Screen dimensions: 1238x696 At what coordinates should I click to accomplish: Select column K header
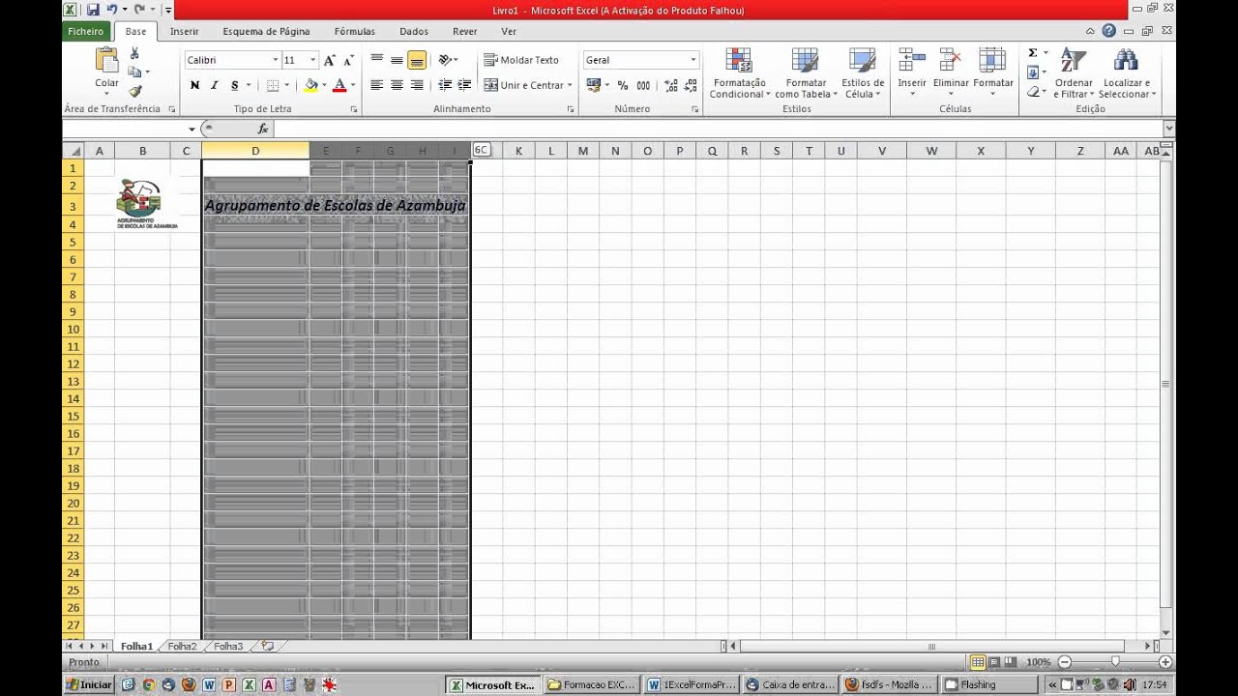[518, 151]
